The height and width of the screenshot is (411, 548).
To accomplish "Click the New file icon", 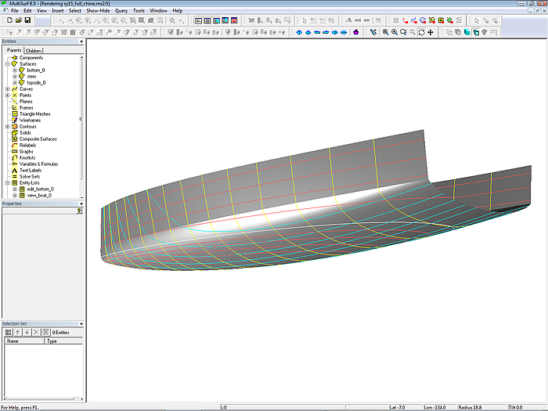I will (9, 20).
